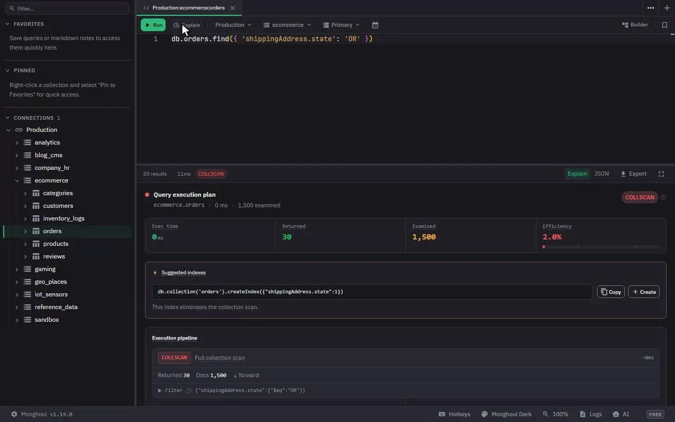The height and width of the screenshot is (422, 675).
Task: Add a new query tab with the plus icon
Action: 667,8
